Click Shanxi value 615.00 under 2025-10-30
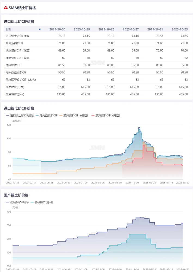 coord(61,87)
